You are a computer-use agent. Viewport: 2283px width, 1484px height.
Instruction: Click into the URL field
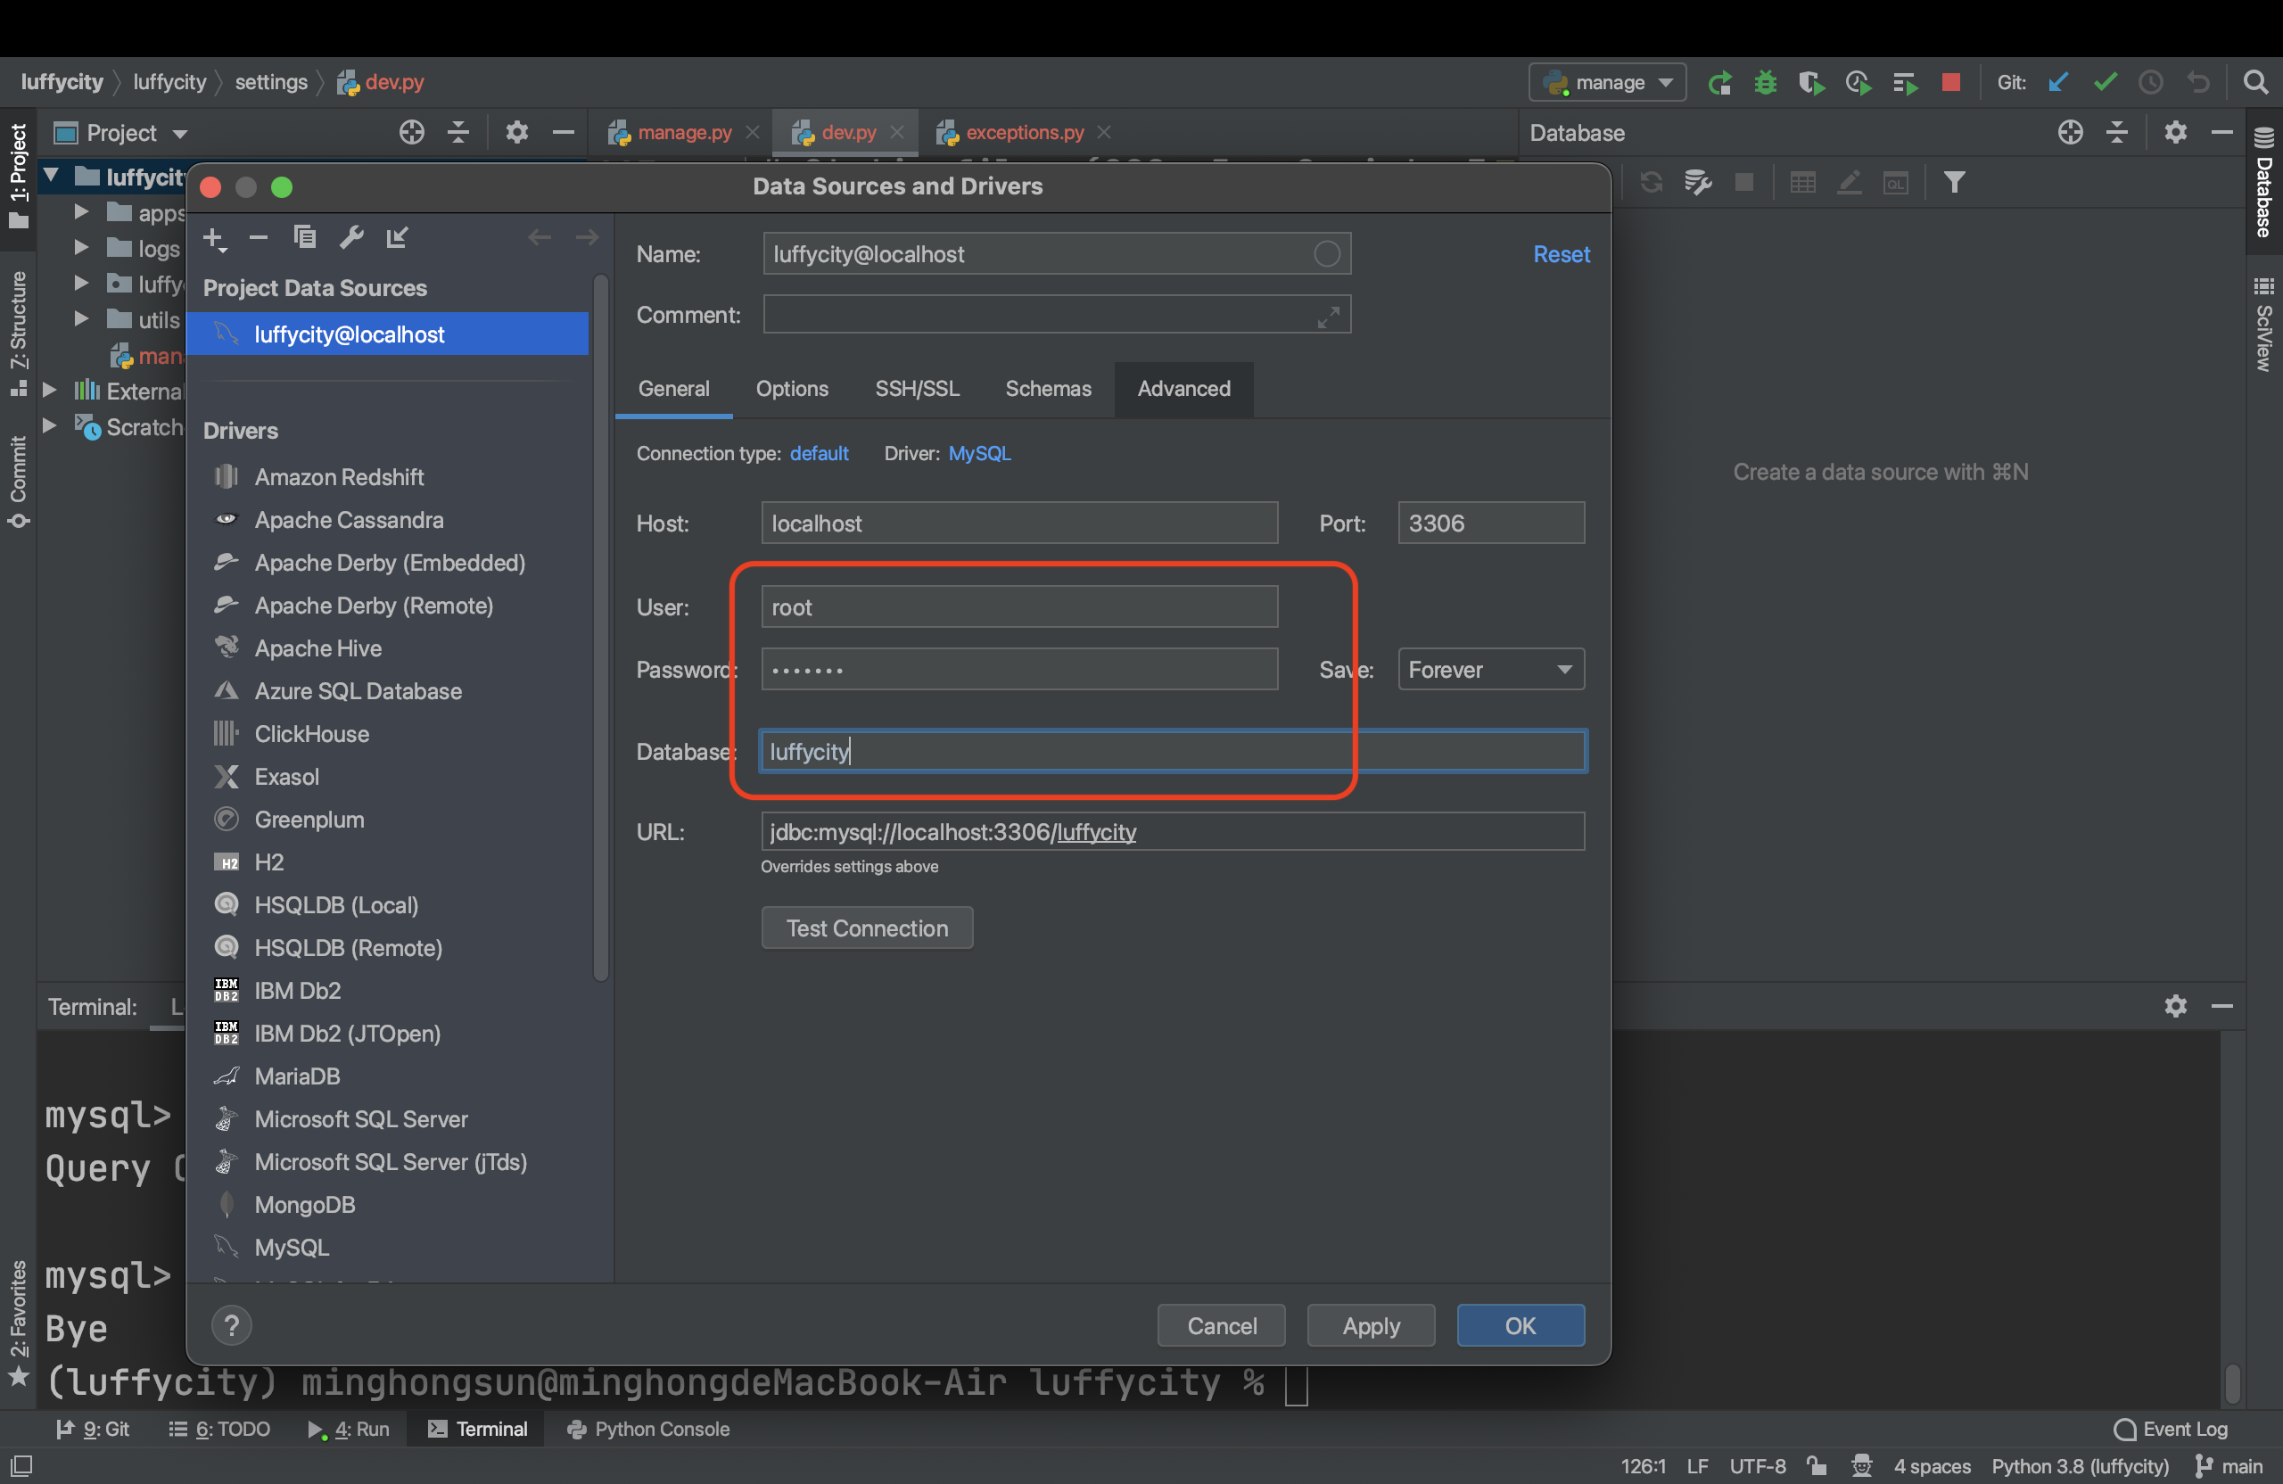pos(1172,830)
